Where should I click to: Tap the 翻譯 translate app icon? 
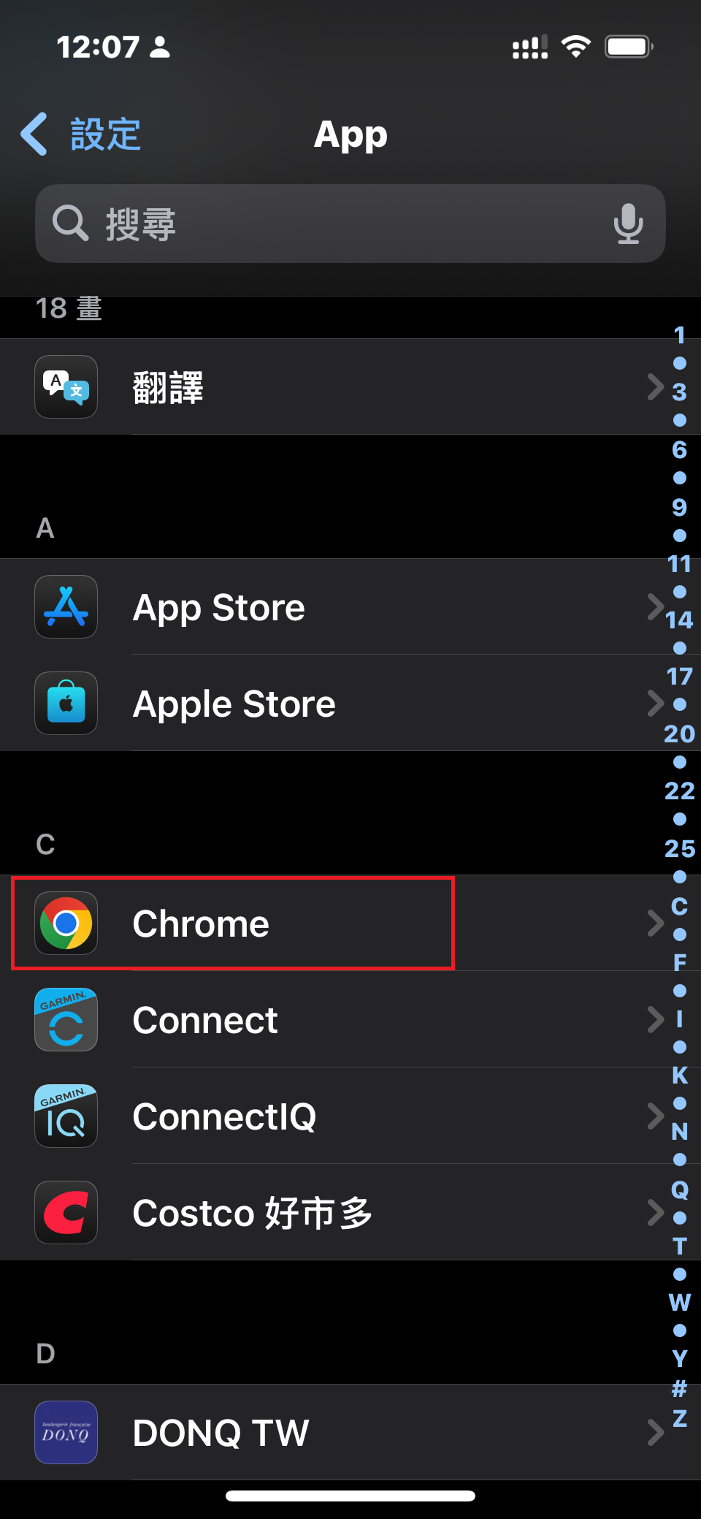(x=66, y=387)
